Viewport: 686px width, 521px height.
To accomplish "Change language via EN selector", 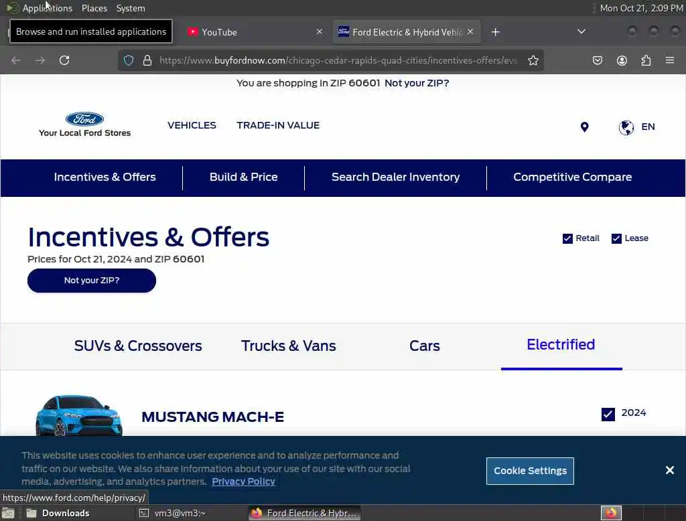I will [648, 127].
